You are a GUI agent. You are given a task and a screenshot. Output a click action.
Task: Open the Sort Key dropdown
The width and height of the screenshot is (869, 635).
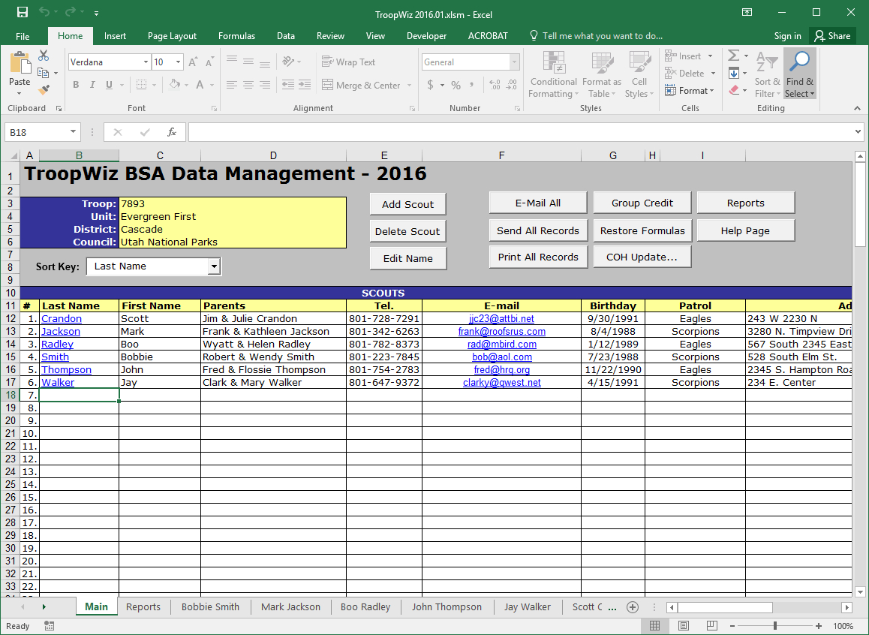[x=214, y=266]
